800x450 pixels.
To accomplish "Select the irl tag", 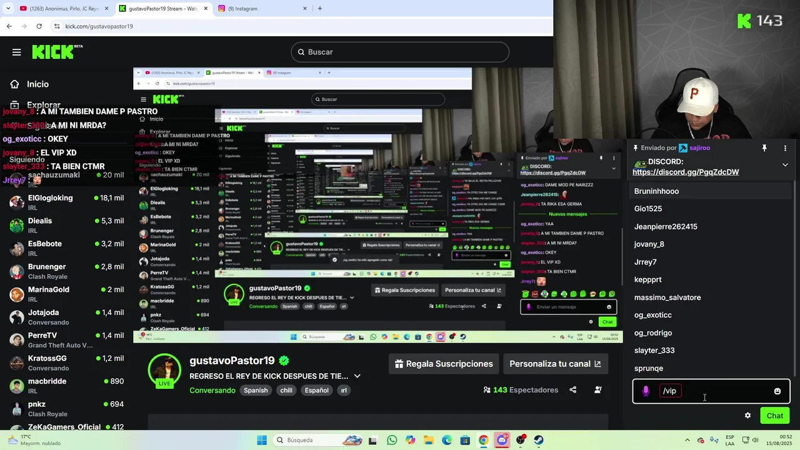I will (343, 390).
